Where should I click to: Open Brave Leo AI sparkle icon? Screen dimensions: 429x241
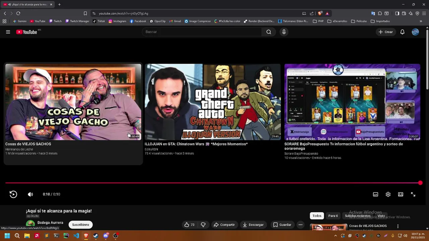click(x=411, y=13)
